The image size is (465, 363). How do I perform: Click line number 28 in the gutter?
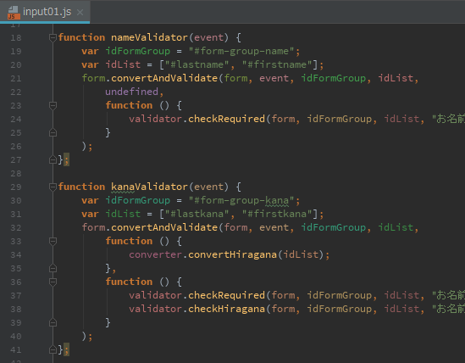(16, 174)
